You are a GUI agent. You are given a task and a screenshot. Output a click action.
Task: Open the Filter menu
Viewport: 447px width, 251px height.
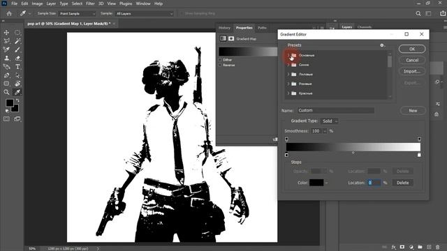click(x=90, y=3)
